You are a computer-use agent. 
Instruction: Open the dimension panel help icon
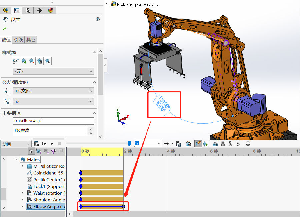pyautogui.click(x=98, y=20)
